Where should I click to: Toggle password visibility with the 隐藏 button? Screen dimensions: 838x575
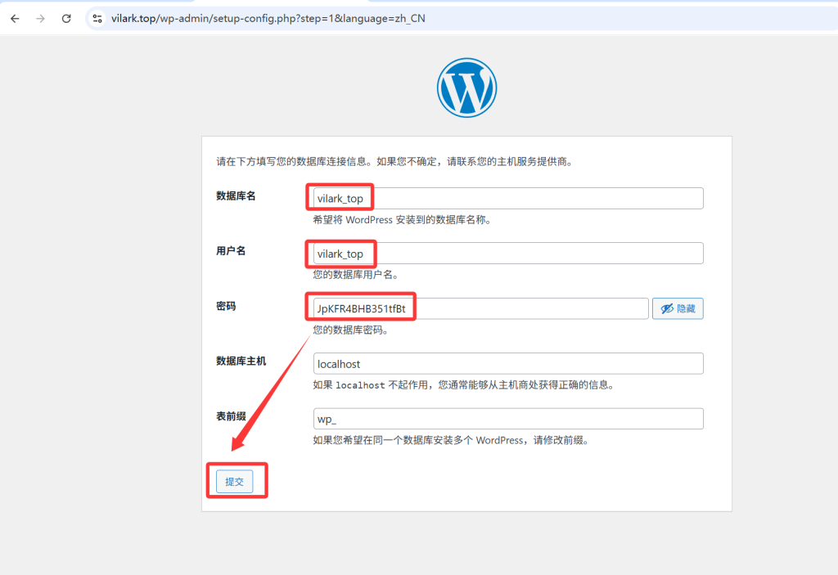[677, 308]
